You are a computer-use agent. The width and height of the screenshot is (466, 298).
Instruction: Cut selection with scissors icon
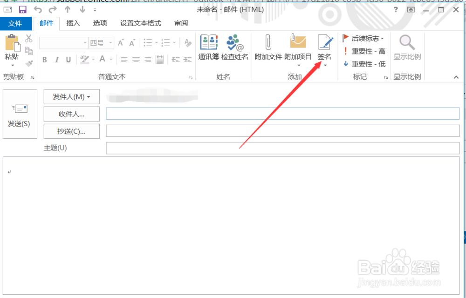point(28,38)
